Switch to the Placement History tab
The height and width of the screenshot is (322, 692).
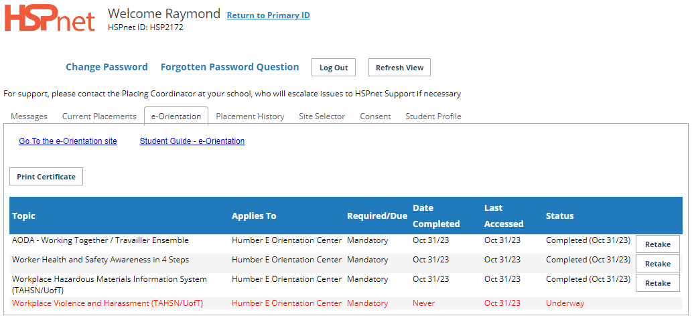[251, 116]
